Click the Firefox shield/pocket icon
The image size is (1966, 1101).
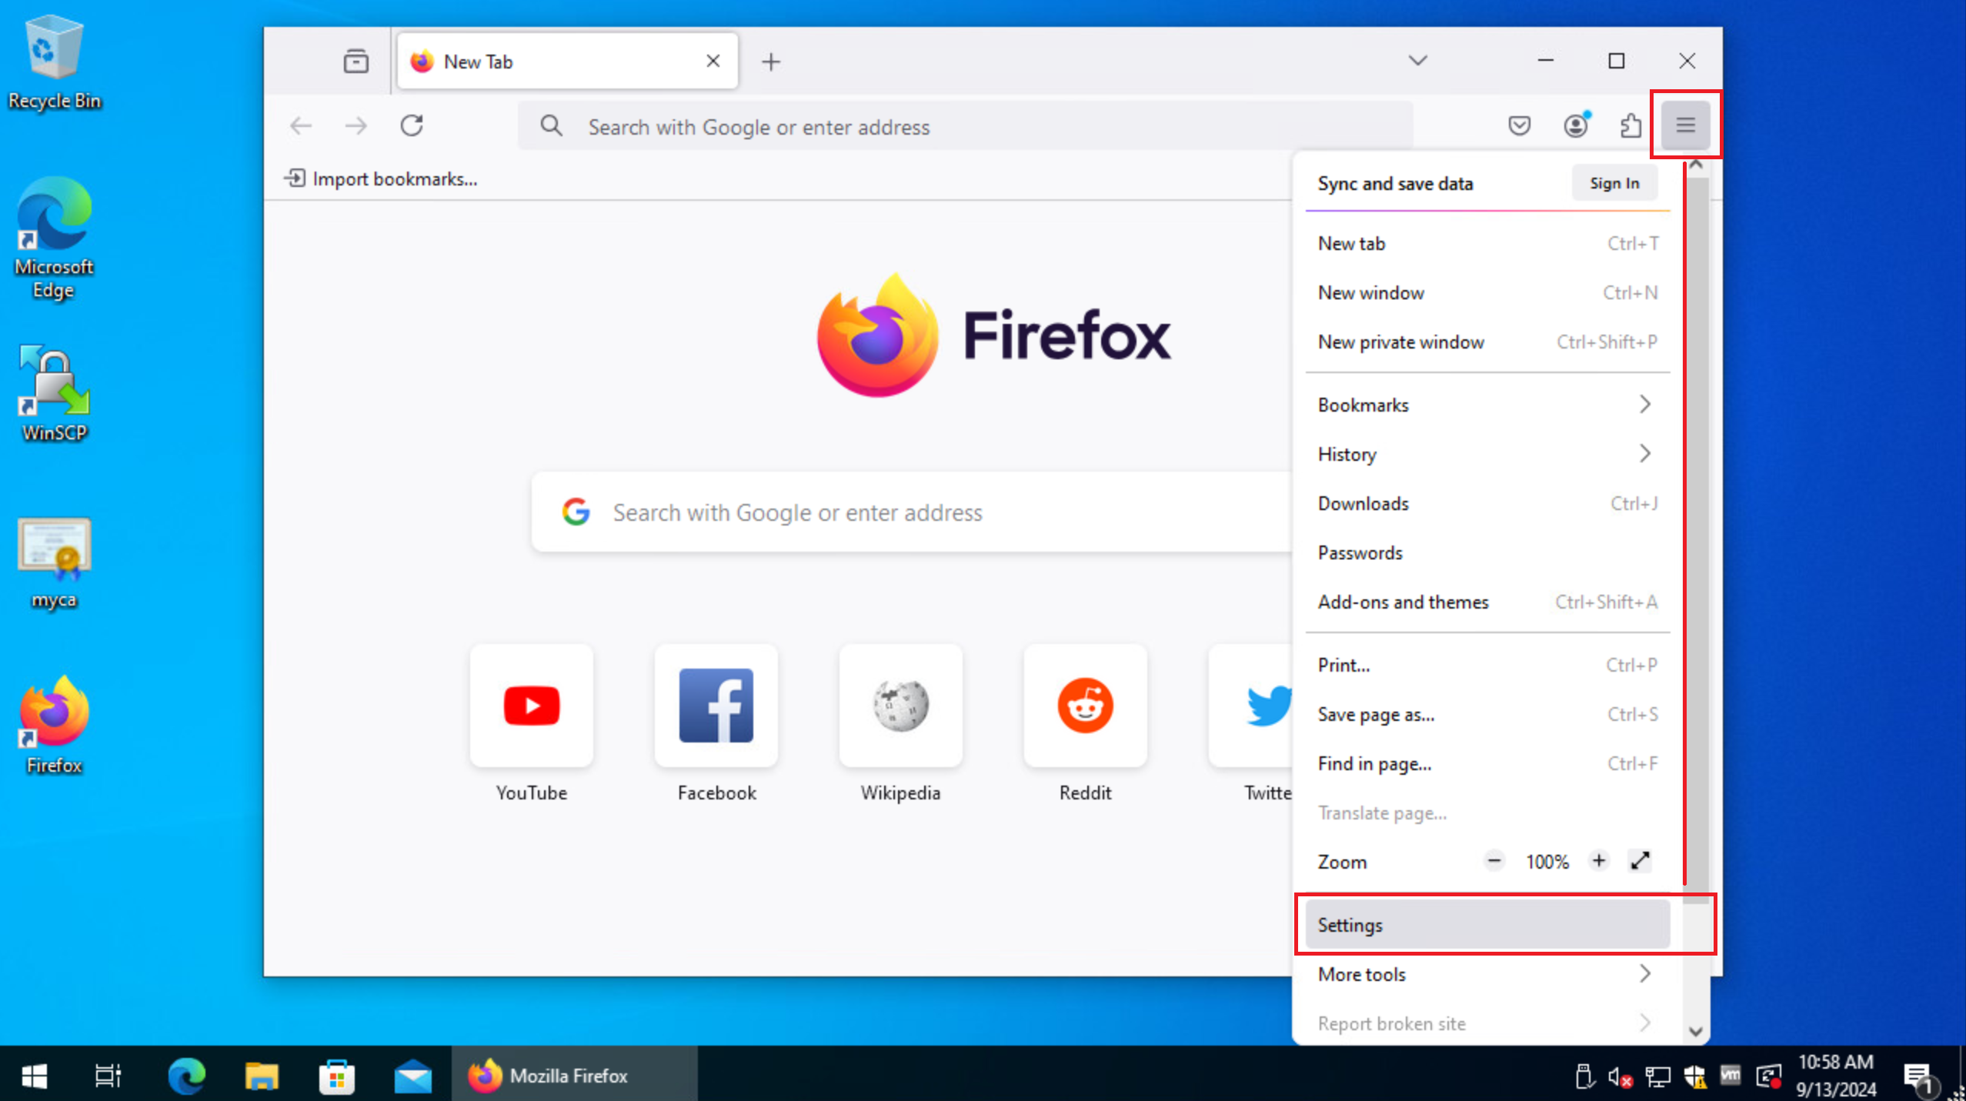pyautogui.click(x=1523, y=125)
